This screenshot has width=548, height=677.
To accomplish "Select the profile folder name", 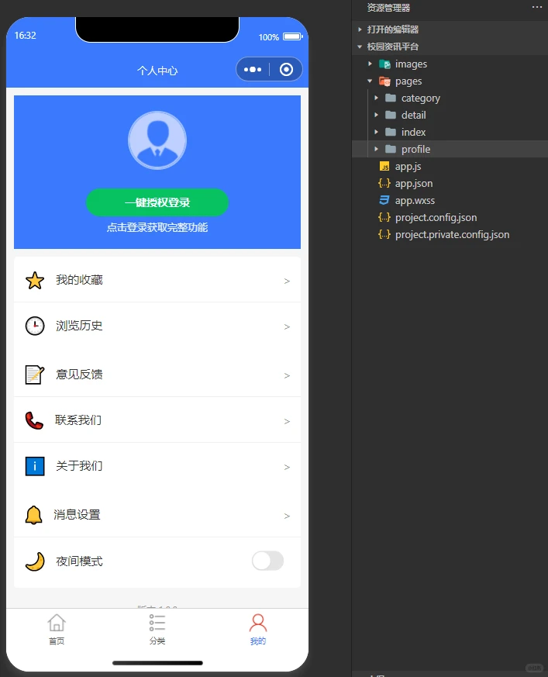I will pos(415,150).
